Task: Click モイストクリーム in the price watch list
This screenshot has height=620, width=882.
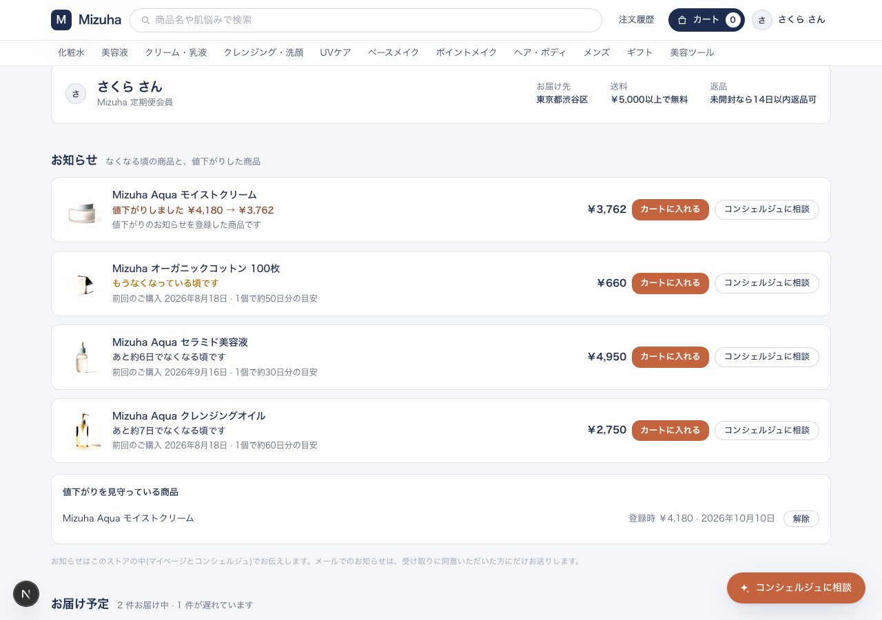Action: pos(128,518)
